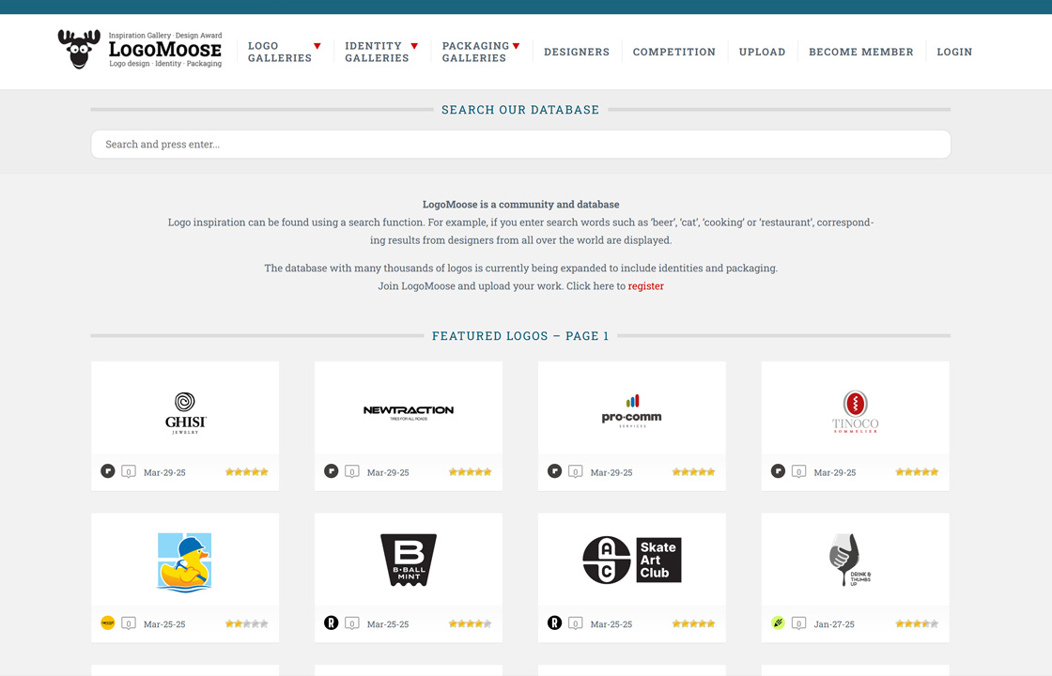Open the Logo Galleries menu
The image size is (1052, 676).
[x=280, y=52]
